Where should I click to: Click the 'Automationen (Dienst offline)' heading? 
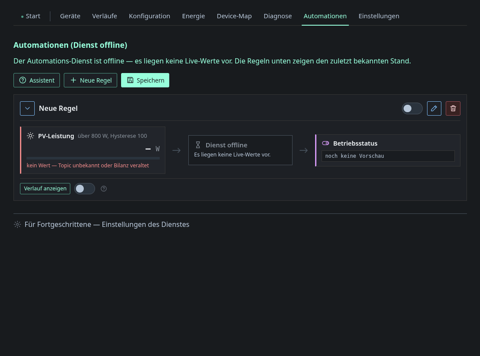click(70, 45)
